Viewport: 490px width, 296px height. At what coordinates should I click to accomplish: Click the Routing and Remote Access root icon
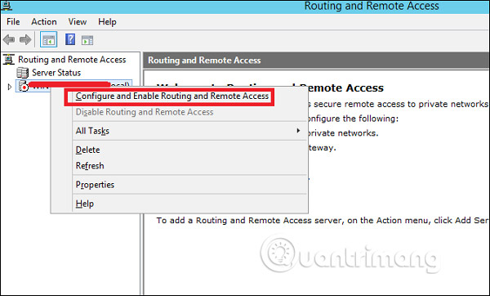[9, 60]
